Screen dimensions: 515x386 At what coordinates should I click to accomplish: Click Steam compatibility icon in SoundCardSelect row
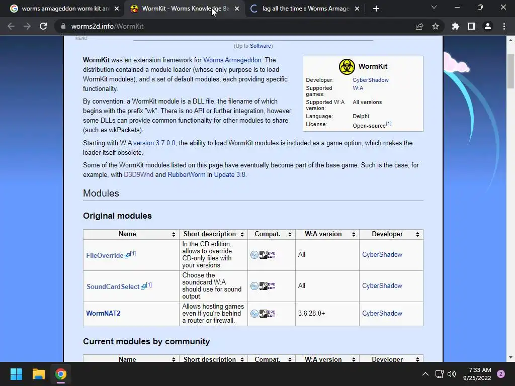[x=264, y=286]
